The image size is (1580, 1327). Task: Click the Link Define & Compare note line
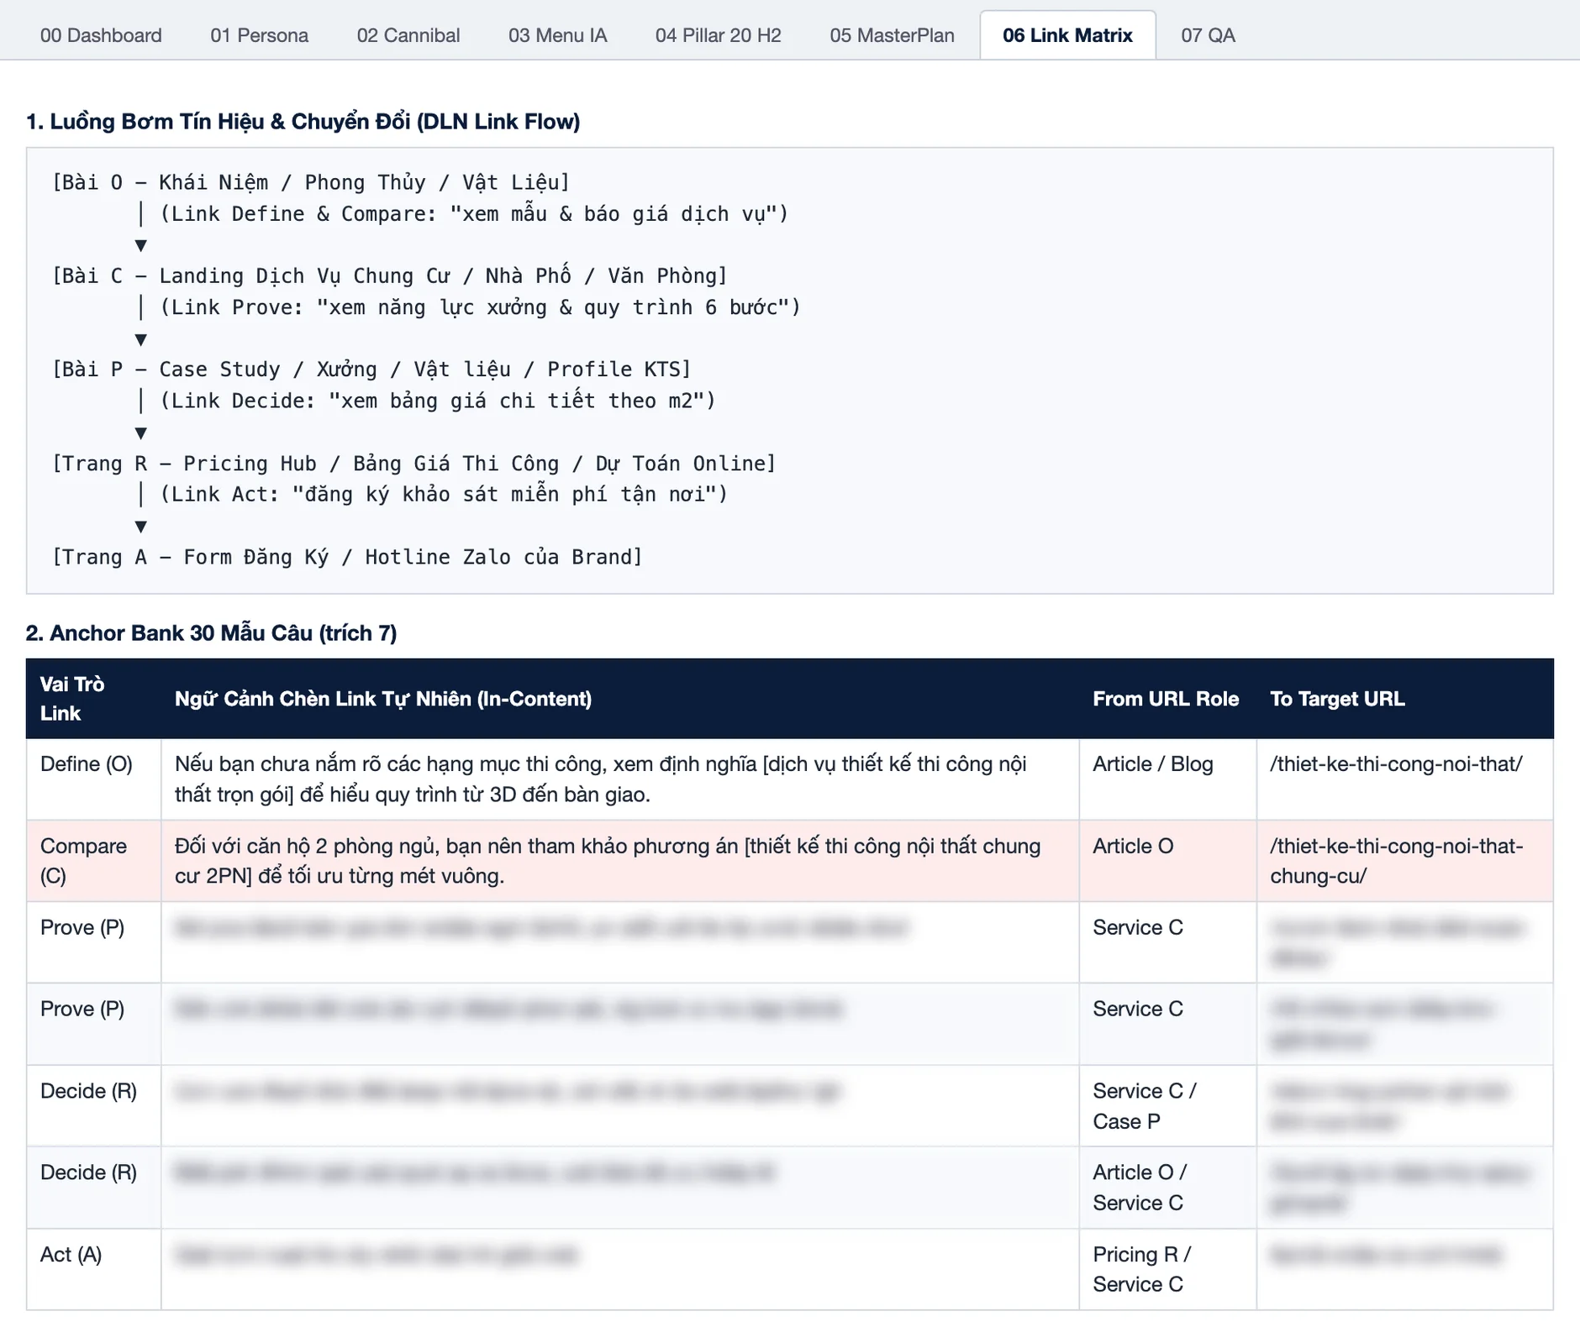point(474,214)
